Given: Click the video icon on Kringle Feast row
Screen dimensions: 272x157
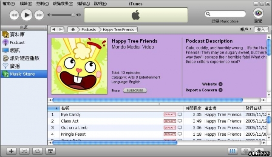Looking at the screenshot, I should (x=180, y=134).
